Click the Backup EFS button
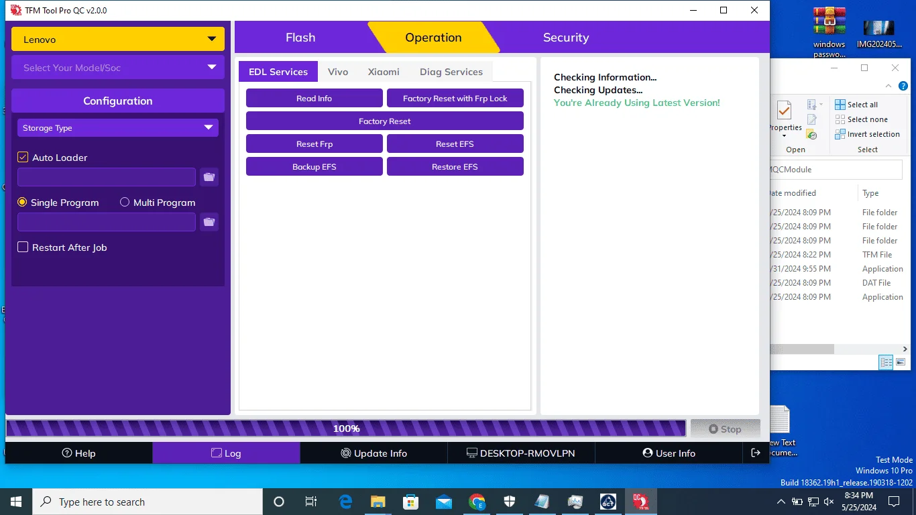Screen dimensions: 916x515 tap(314, 167)
